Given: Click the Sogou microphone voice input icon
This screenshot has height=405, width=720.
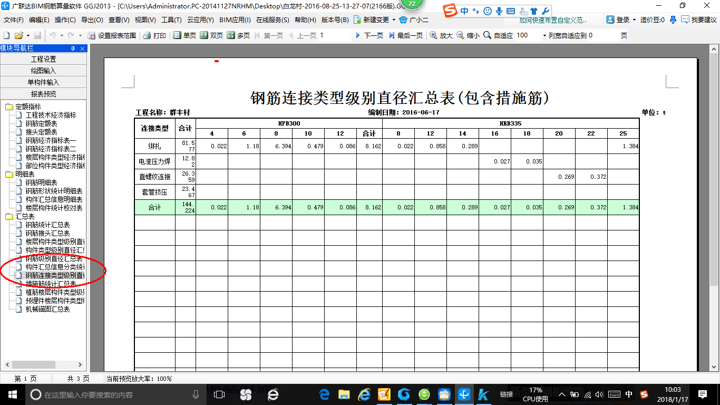Looking at the screenshot, I should point(499,11).
